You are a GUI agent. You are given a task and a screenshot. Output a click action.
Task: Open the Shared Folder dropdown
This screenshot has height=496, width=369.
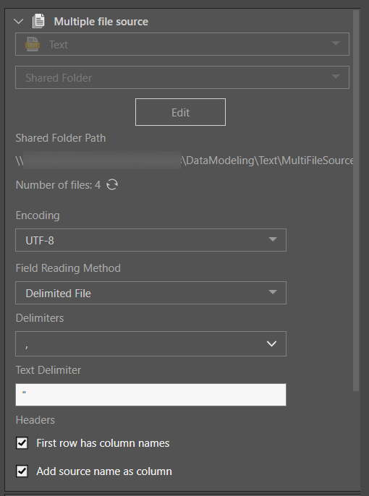click(x=182, y=77)
